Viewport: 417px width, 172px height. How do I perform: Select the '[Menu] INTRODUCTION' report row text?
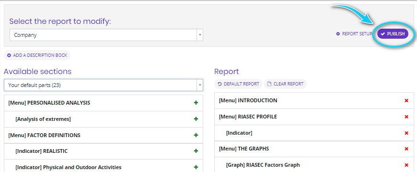pos(248,100)
